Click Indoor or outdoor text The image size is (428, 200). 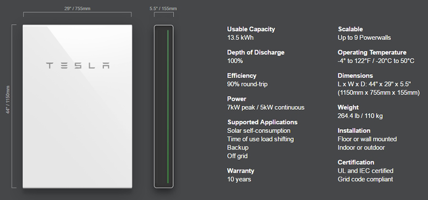pos(361,147)
